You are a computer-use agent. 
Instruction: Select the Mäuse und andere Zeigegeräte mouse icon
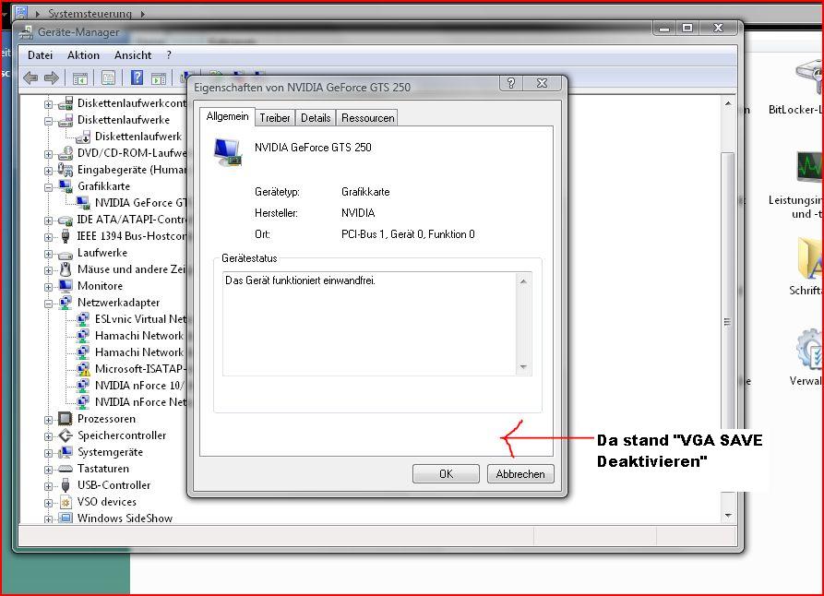point(66,269)
